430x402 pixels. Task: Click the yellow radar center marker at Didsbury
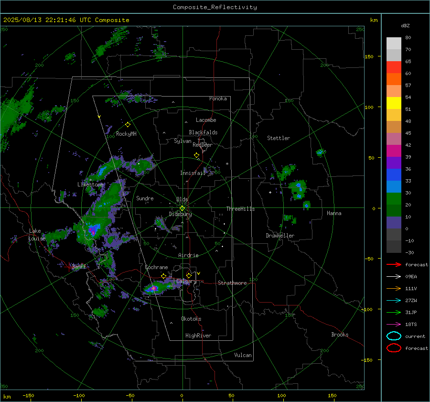coord(183,208)
